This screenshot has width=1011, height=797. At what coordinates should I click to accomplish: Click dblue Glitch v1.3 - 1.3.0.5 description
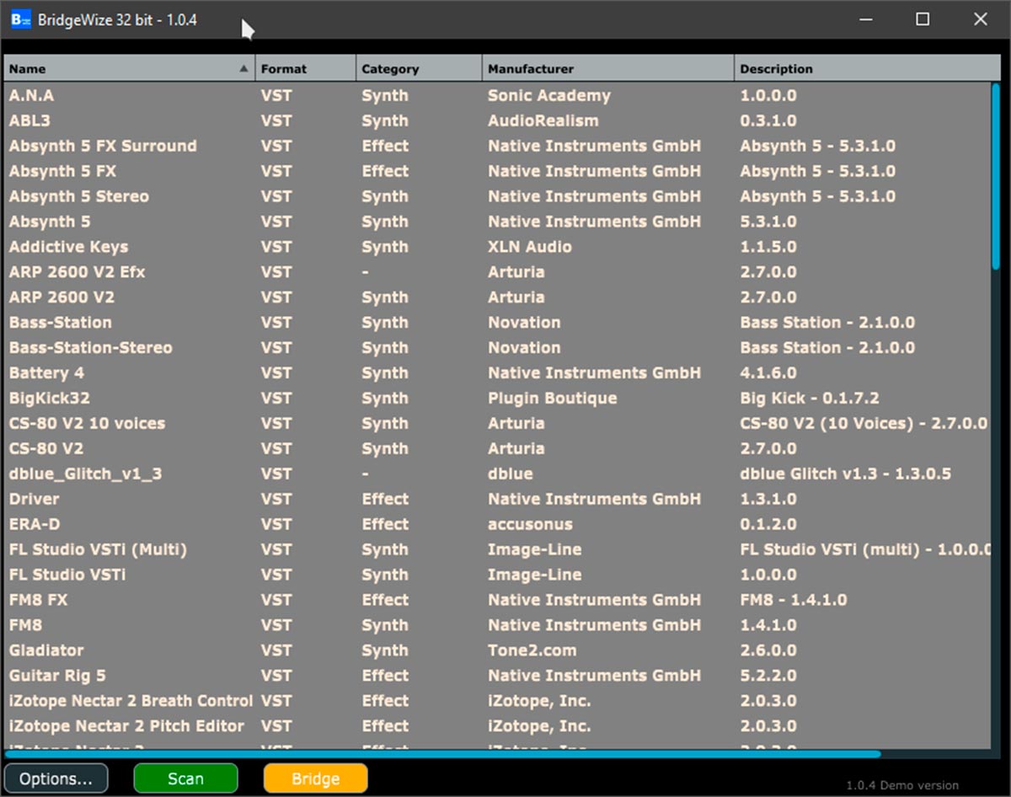[846, 474]
